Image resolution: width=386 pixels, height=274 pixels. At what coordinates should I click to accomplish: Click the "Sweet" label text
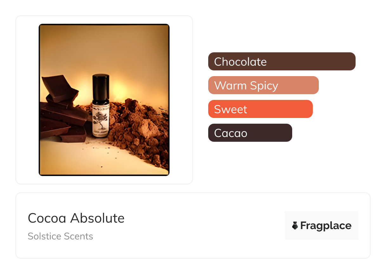coord(230,109)
